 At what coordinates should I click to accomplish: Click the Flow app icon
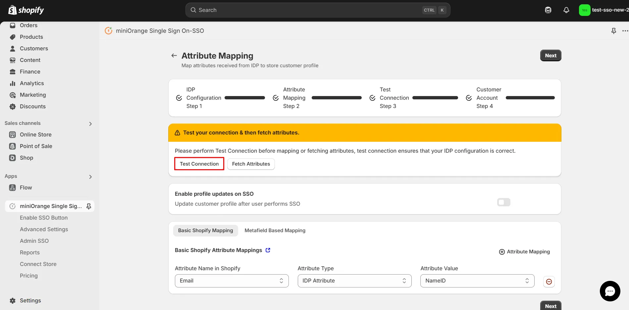click(x=13, y=187)
